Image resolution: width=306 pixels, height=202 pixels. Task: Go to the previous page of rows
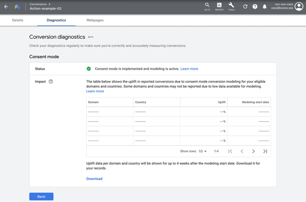242,151
